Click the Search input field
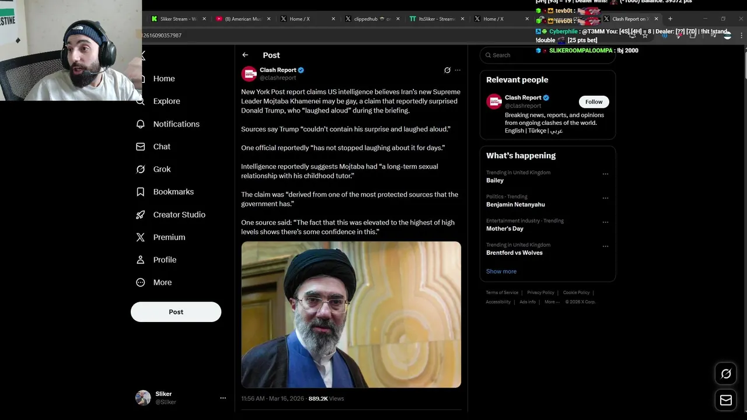 [x=549, y=55]
